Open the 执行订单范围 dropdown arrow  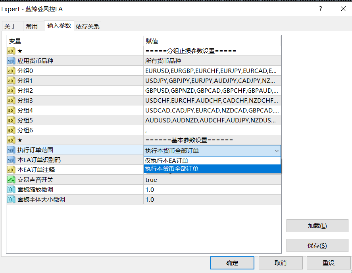pyautogui.click(x=277, y=151)
